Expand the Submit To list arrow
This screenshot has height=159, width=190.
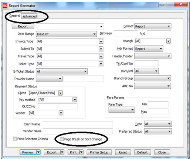pos(101,49)
